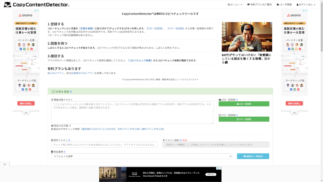323x182 pixels.
Task: Click help icon beside 除外ドメイン label
Action: tap(69, 140)
